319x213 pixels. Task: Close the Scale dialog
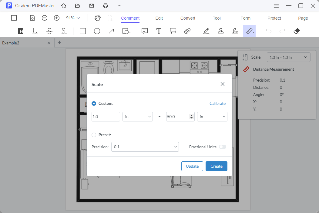[x=223, y=84]
